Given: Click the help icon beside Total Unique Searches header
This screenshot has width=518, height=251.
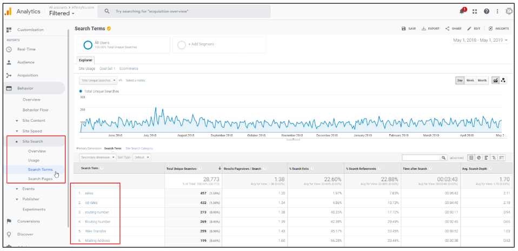Looking at the screenshot, I should (200, 169).
